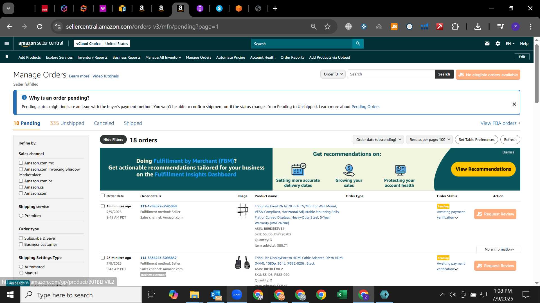The width and height of the screenshot is (540, 303).
Task: Tick the checkbox for order 114-3535253-3093857
Action: [x=103, y=258]
